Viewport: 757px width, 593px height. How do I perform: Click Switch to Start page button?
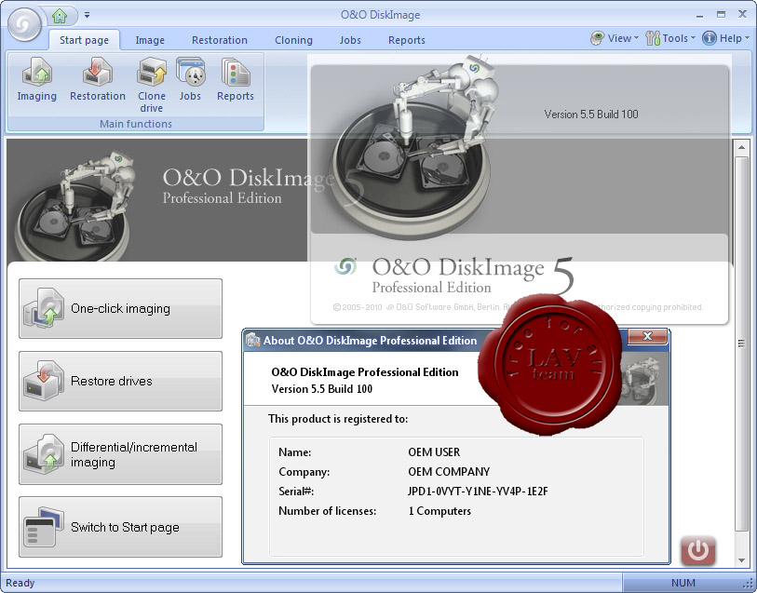(x=120, y=527)
